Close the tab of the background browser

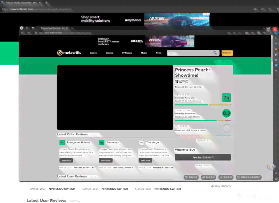pyautogui.click(x=40, y=3)
